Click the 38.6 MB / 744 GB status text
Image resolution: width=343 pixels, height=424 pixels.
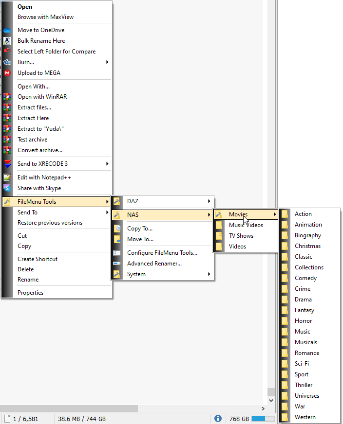tap(81, 419)
